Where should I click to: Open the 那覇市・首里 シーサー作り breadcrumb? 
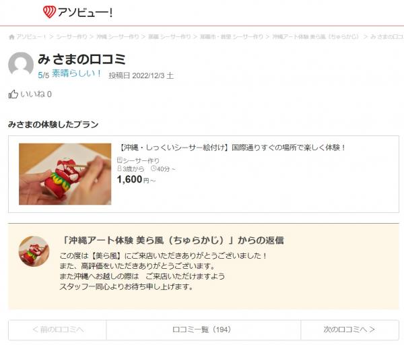(232, 37)
